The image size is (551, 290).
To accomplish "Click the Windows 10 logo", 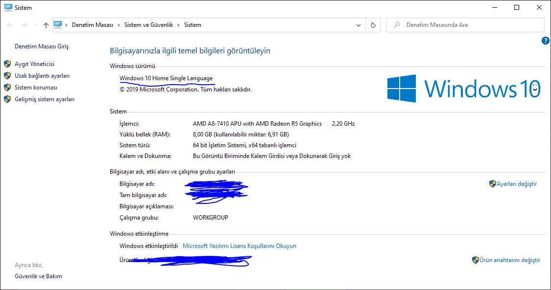I will [x=464, y=89].
